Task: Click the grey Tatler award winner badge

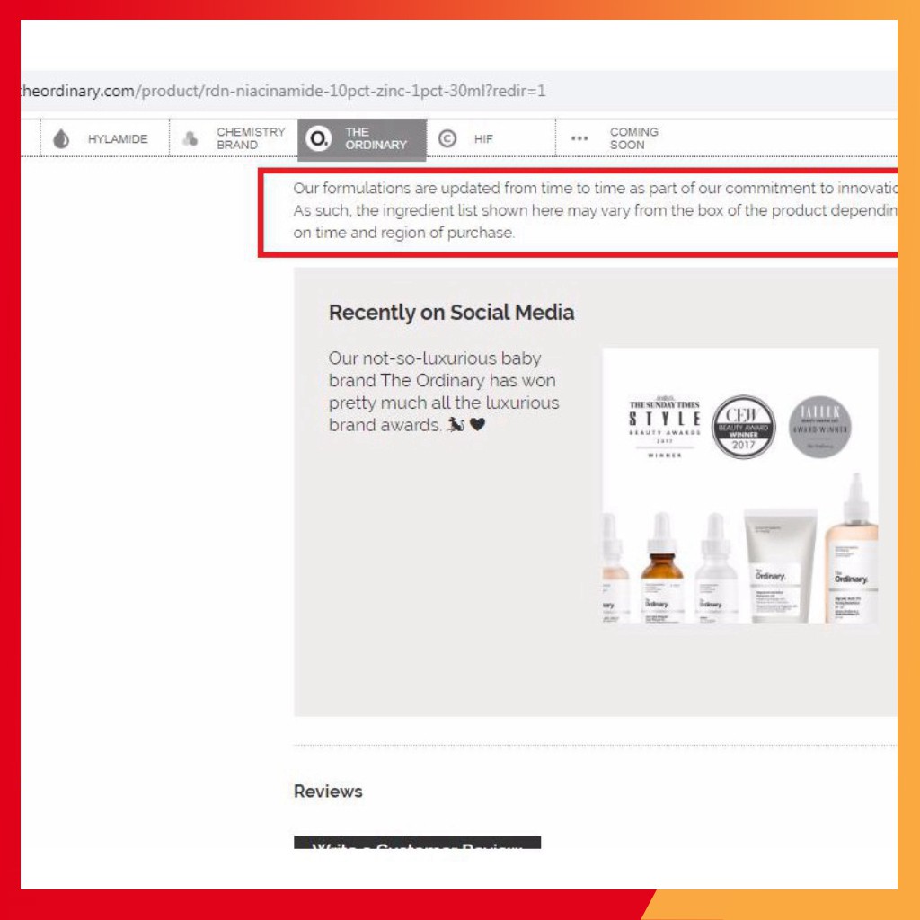Action: click(x=819, y=426)
